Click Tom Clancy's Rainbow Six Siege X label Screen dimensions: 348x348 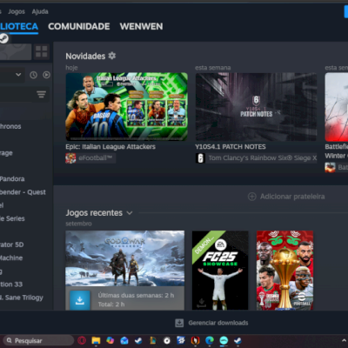coord(263,158)
